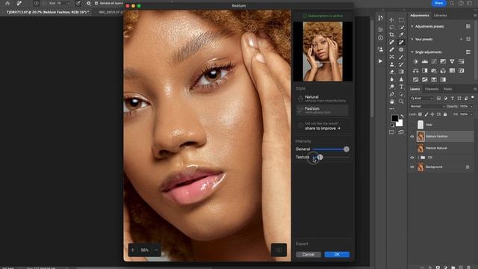478x269 pixels.
Task: Open the Actions panel play icon
Action: pyautogui.click(x=380, y=61)
